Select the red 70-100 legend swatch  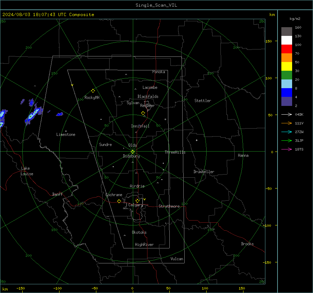(287, 49)
